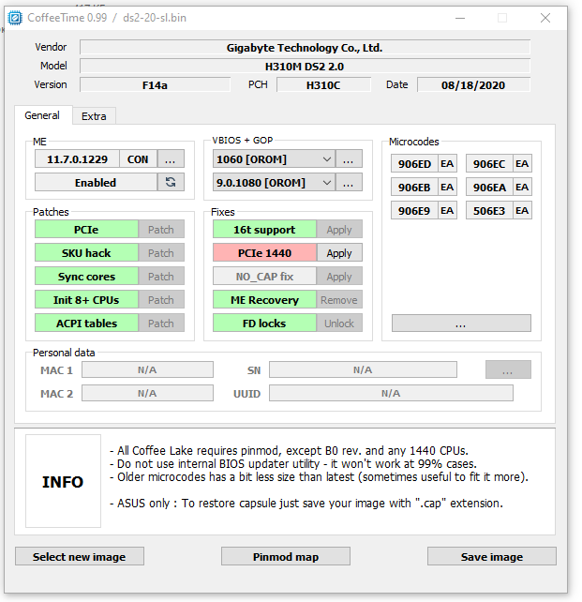Switch to the General tab
Image resolution: width=582 pixels, height=602 pixels.
(42, 115)
